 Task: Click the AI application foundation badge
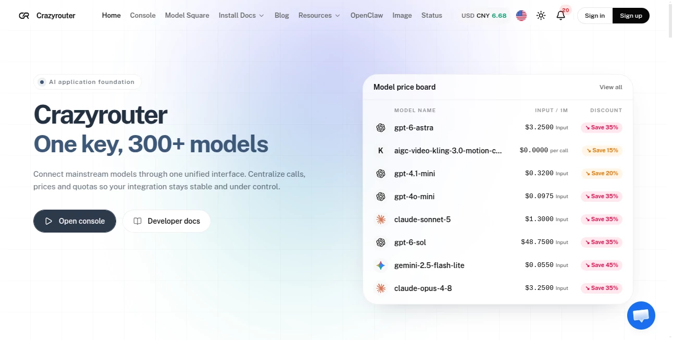coord(88,82)
